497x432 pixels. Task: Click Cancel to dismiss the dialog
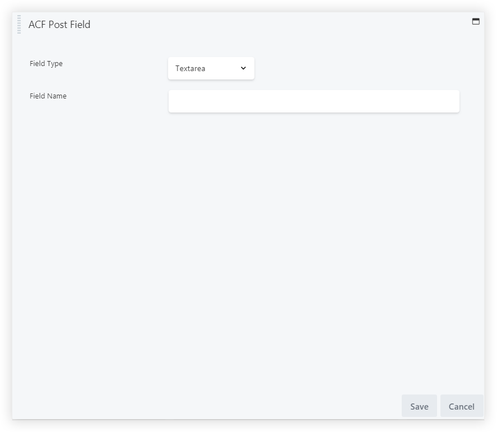[461, 406]
